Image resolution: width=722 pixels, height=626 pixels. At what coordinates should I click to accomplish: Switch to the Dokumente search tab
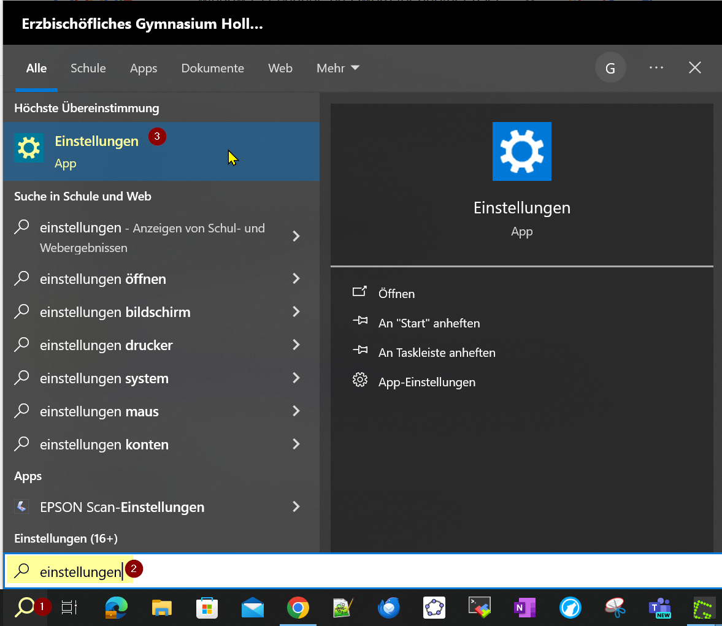(x=212, y=68)
